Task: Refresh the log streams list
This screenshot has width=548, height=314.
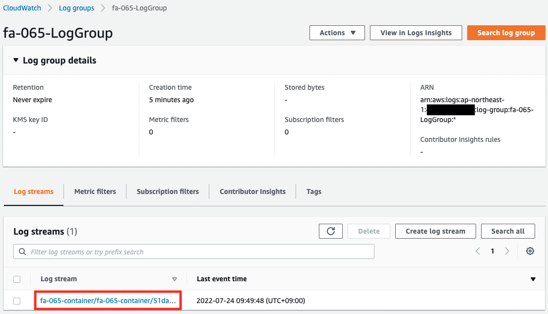Action: click(x=330, y=231)
